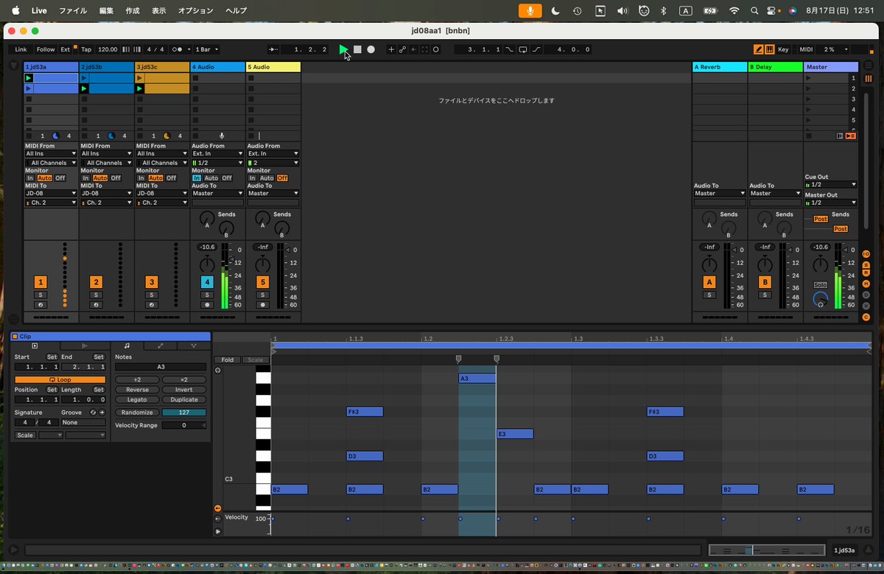884x574 pixels.
Task: Click the Master Cue volume knob
Action: pos(820,299)
